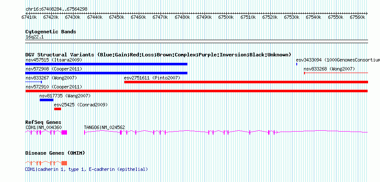Click the red loss bar under esv2751611
Screen dimensions: 380x182
pyautogui.click(x=246, y=82)
